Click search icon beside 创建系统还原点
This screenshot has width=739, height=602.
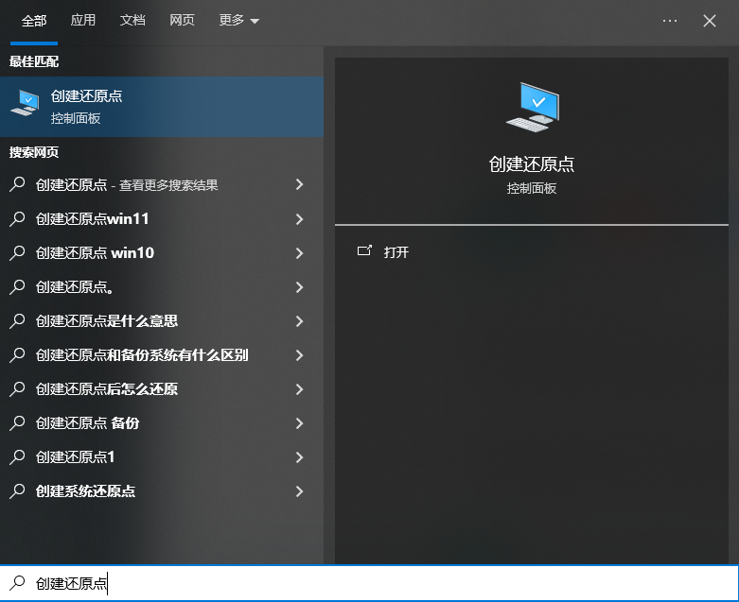(x=17, y=490)
